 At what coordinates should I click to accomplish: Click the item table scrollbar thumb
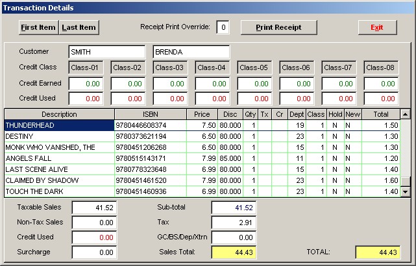pos(405,182)
